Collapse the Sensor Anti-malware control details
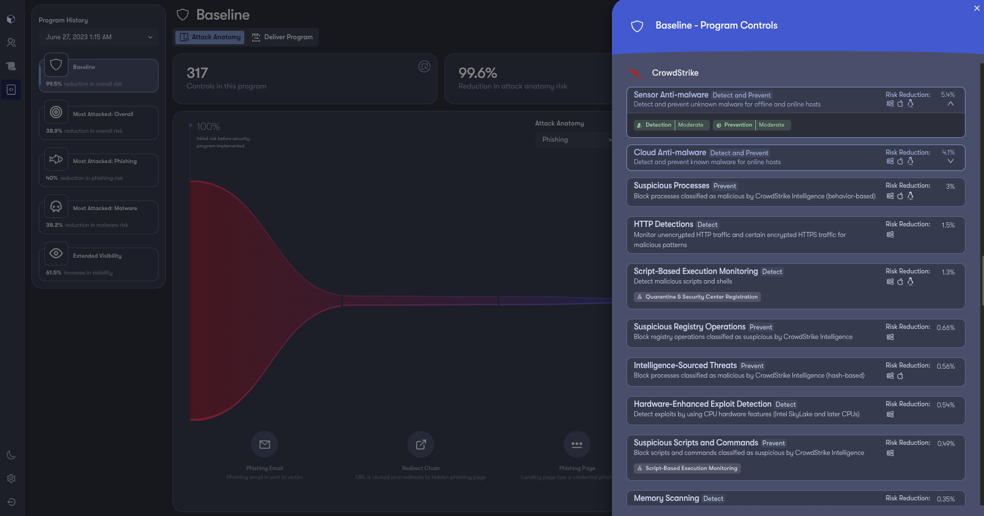Viewport: 984px width, 516px height. [x=950, y=104]
